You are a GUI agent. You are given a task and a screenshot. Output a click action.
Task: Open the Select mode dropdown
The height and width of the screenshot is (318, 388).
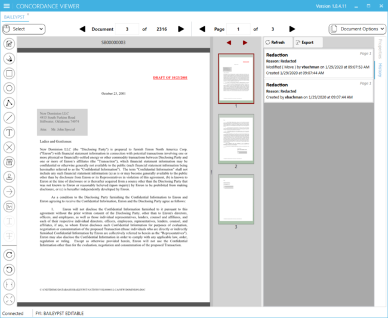point(24,29)
